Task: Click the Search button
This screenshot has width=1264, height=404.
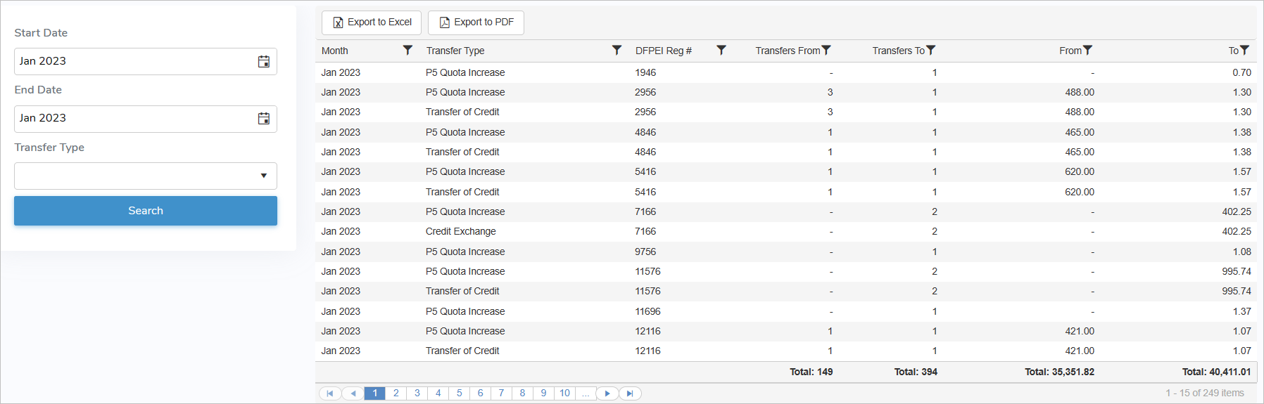Action: (x=146, y=211)
